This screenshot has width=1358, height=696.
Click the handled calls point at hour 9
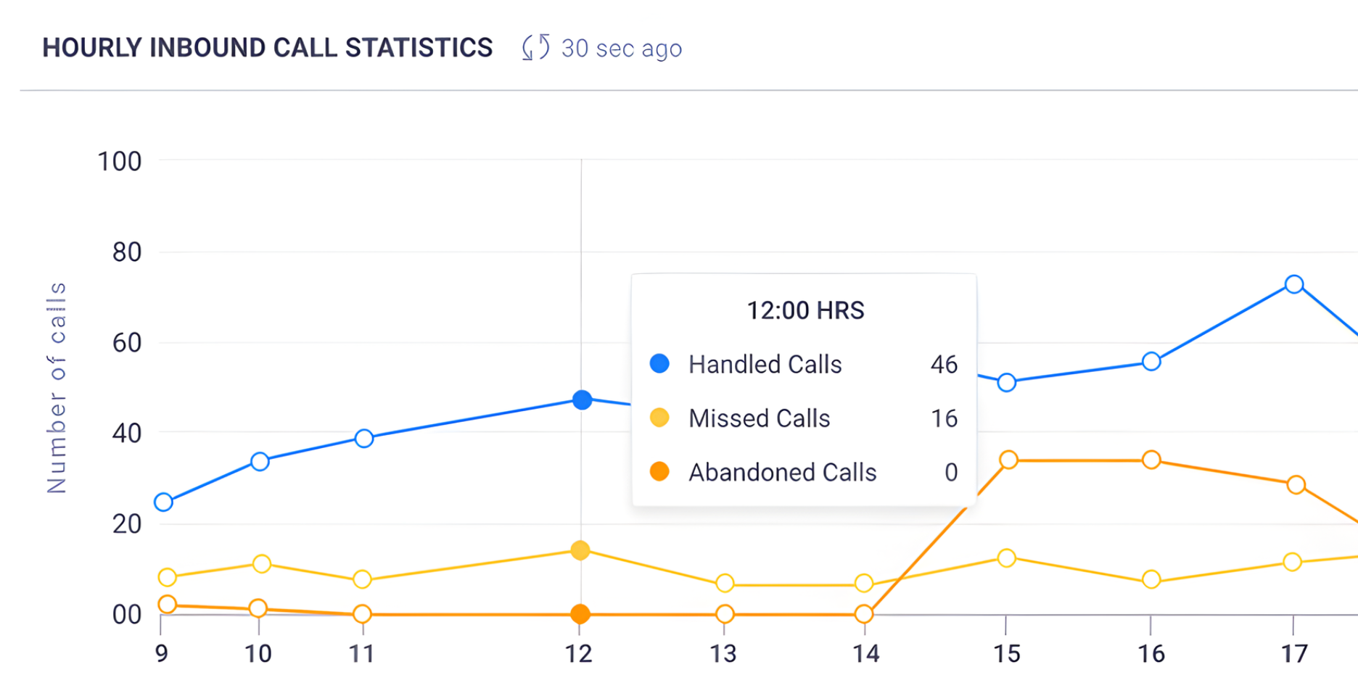tap(164, 502)
